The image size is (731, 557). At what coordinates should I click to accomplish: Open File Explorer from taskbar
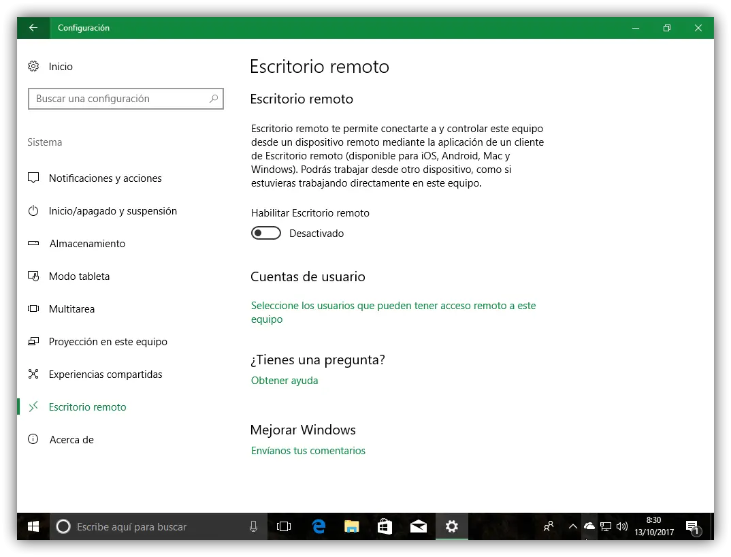[351, 526]
